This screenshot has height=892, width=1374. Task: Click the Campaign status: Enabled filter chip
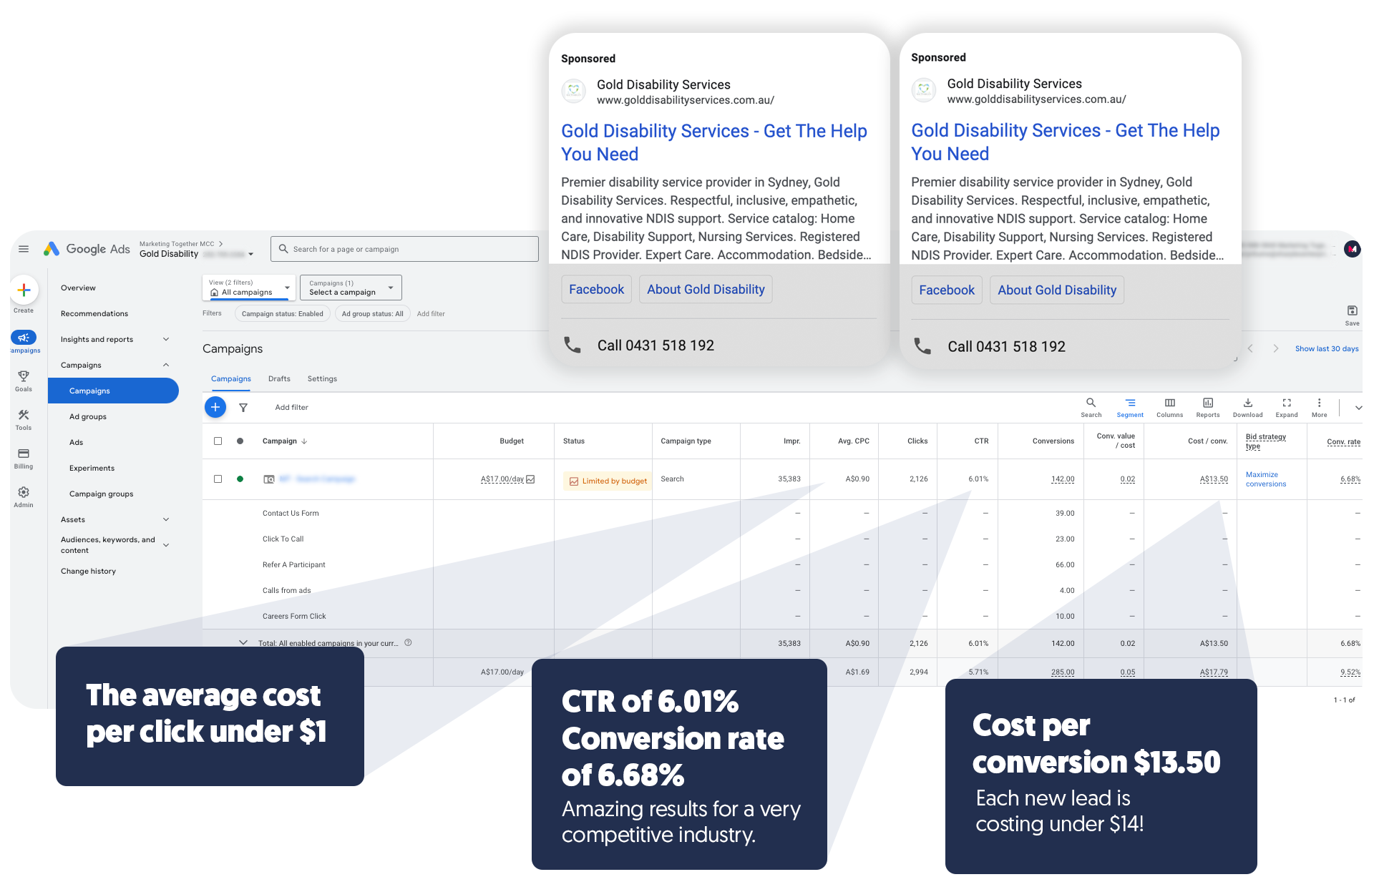[x=282, y=313]
